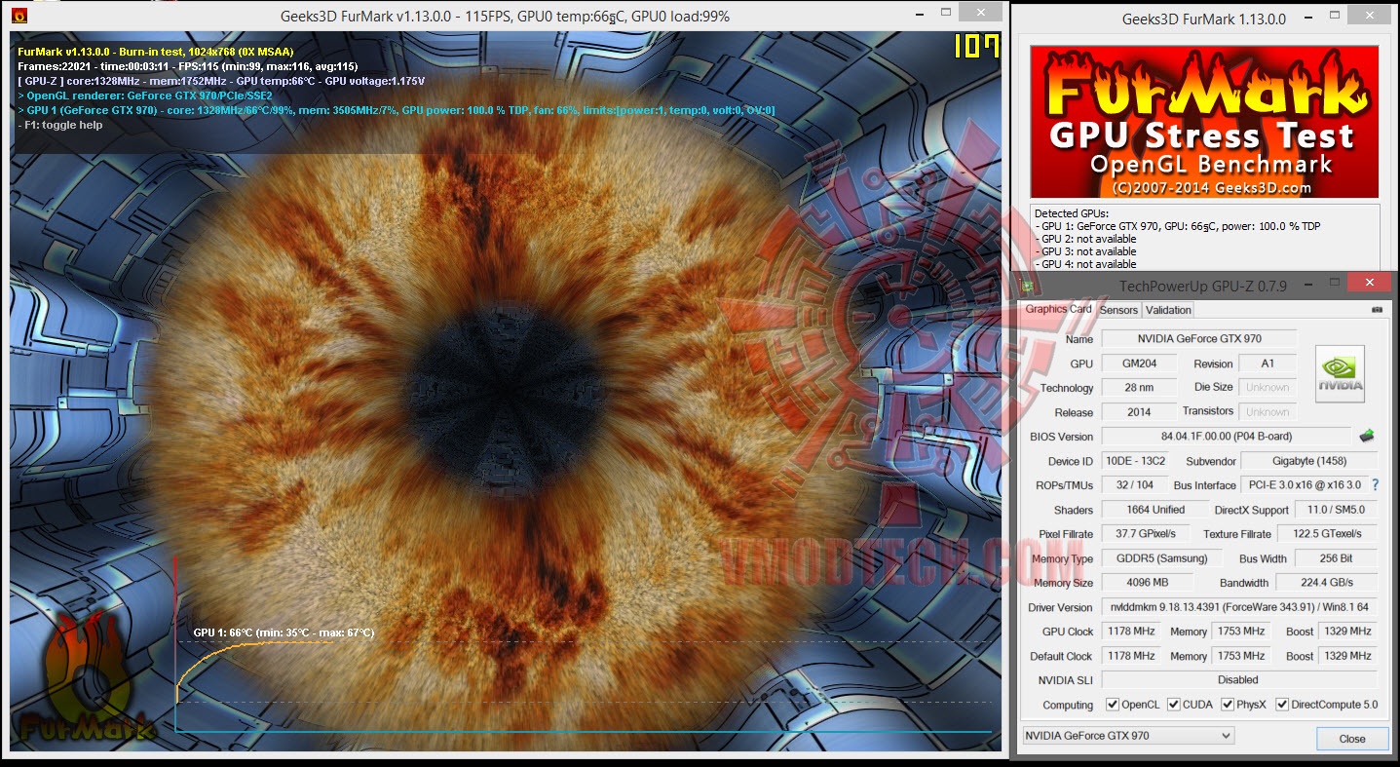Viewport: 1400px width, 767px height.
Task: Open the Bus Interface question mark help
Action: (x=1376, y=484)
